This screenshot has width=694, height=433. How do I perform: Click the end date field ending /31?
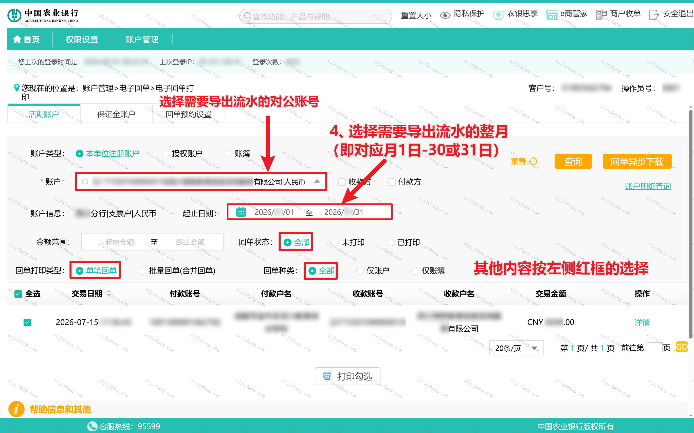pos(343,212)
